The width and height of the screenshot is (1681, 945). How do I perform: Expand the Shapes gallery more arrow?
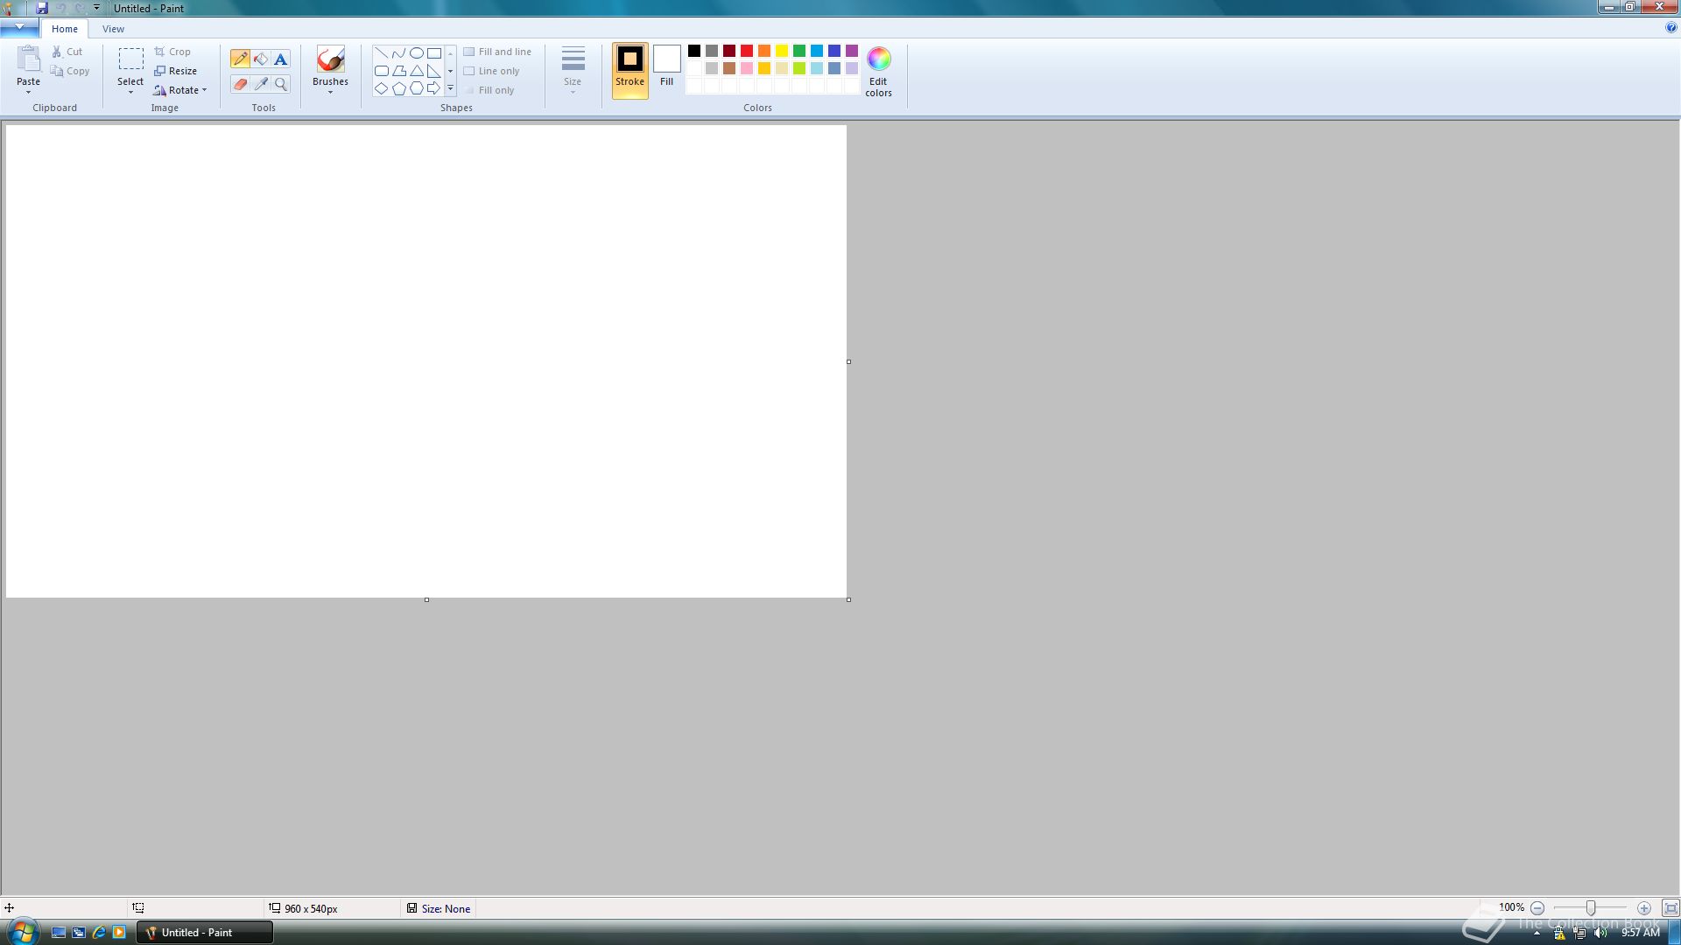coord(451,88)
